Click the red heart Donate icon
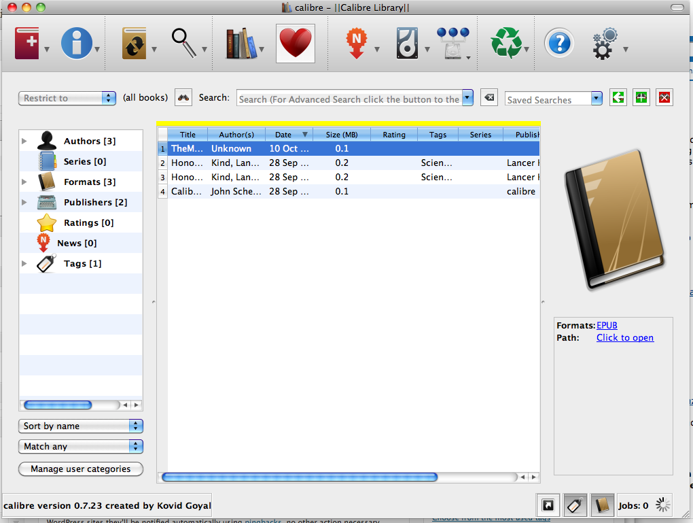The width and height of the screenshot is (693, 523). [296, 43]
